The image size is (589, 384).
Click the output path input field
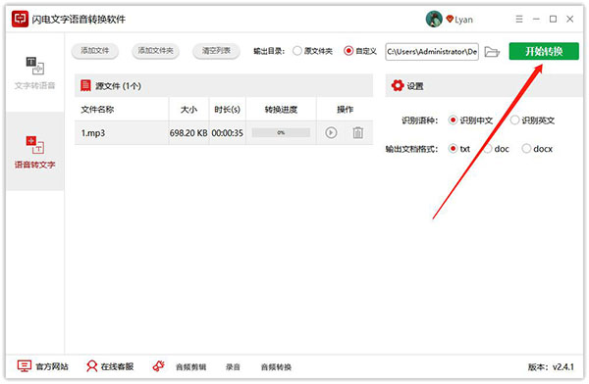(432, 52)
